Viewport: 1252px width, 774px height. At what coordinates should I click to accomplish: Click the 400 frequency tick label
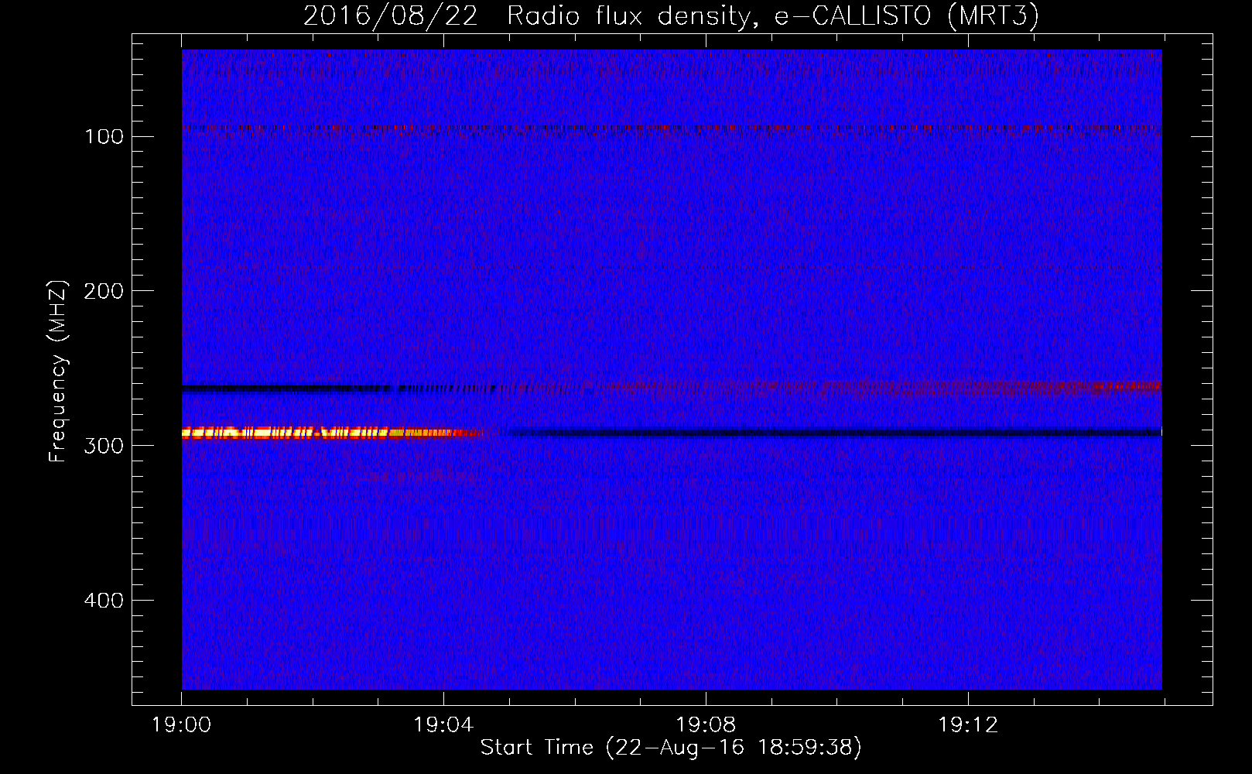(104, 601)
